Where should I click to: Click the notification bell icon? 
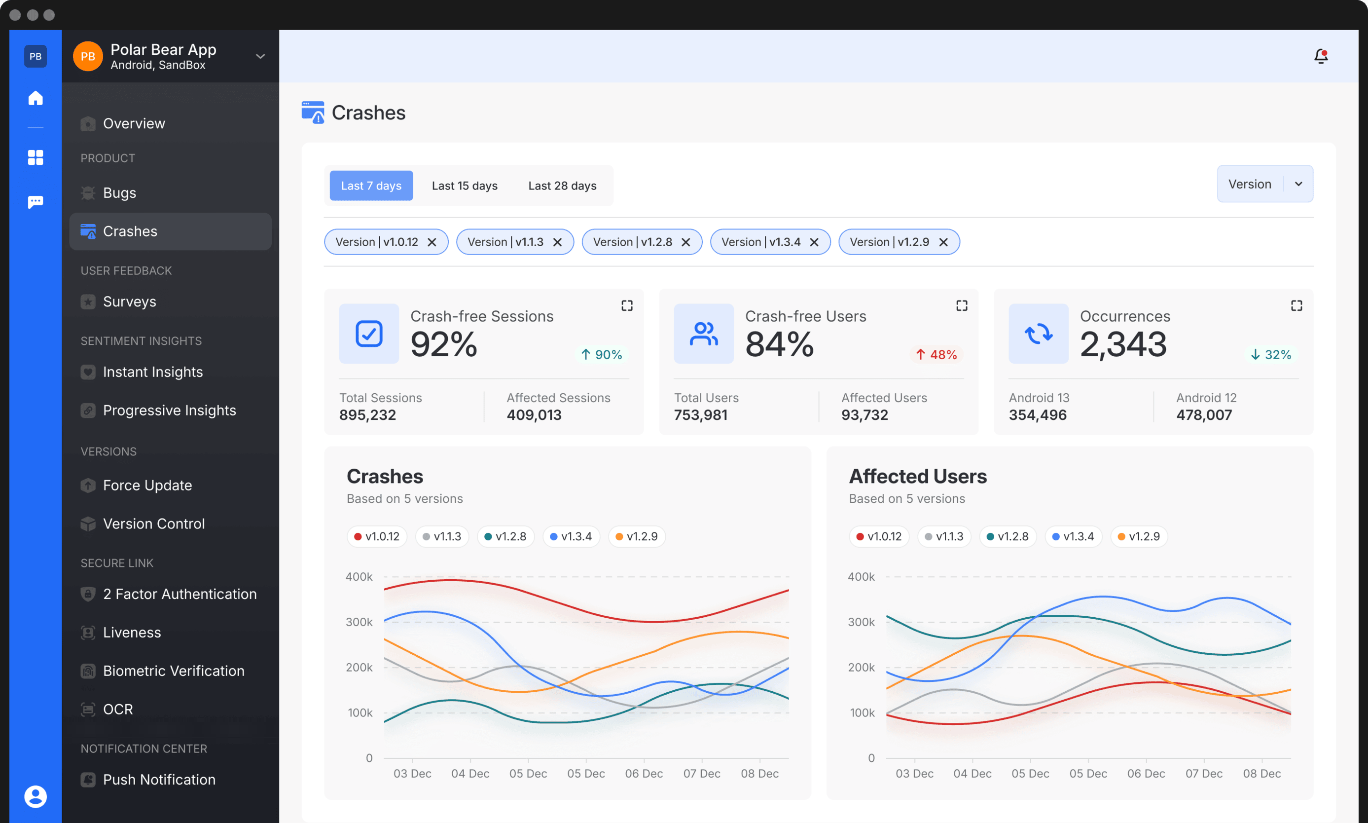click(1321, 56)
